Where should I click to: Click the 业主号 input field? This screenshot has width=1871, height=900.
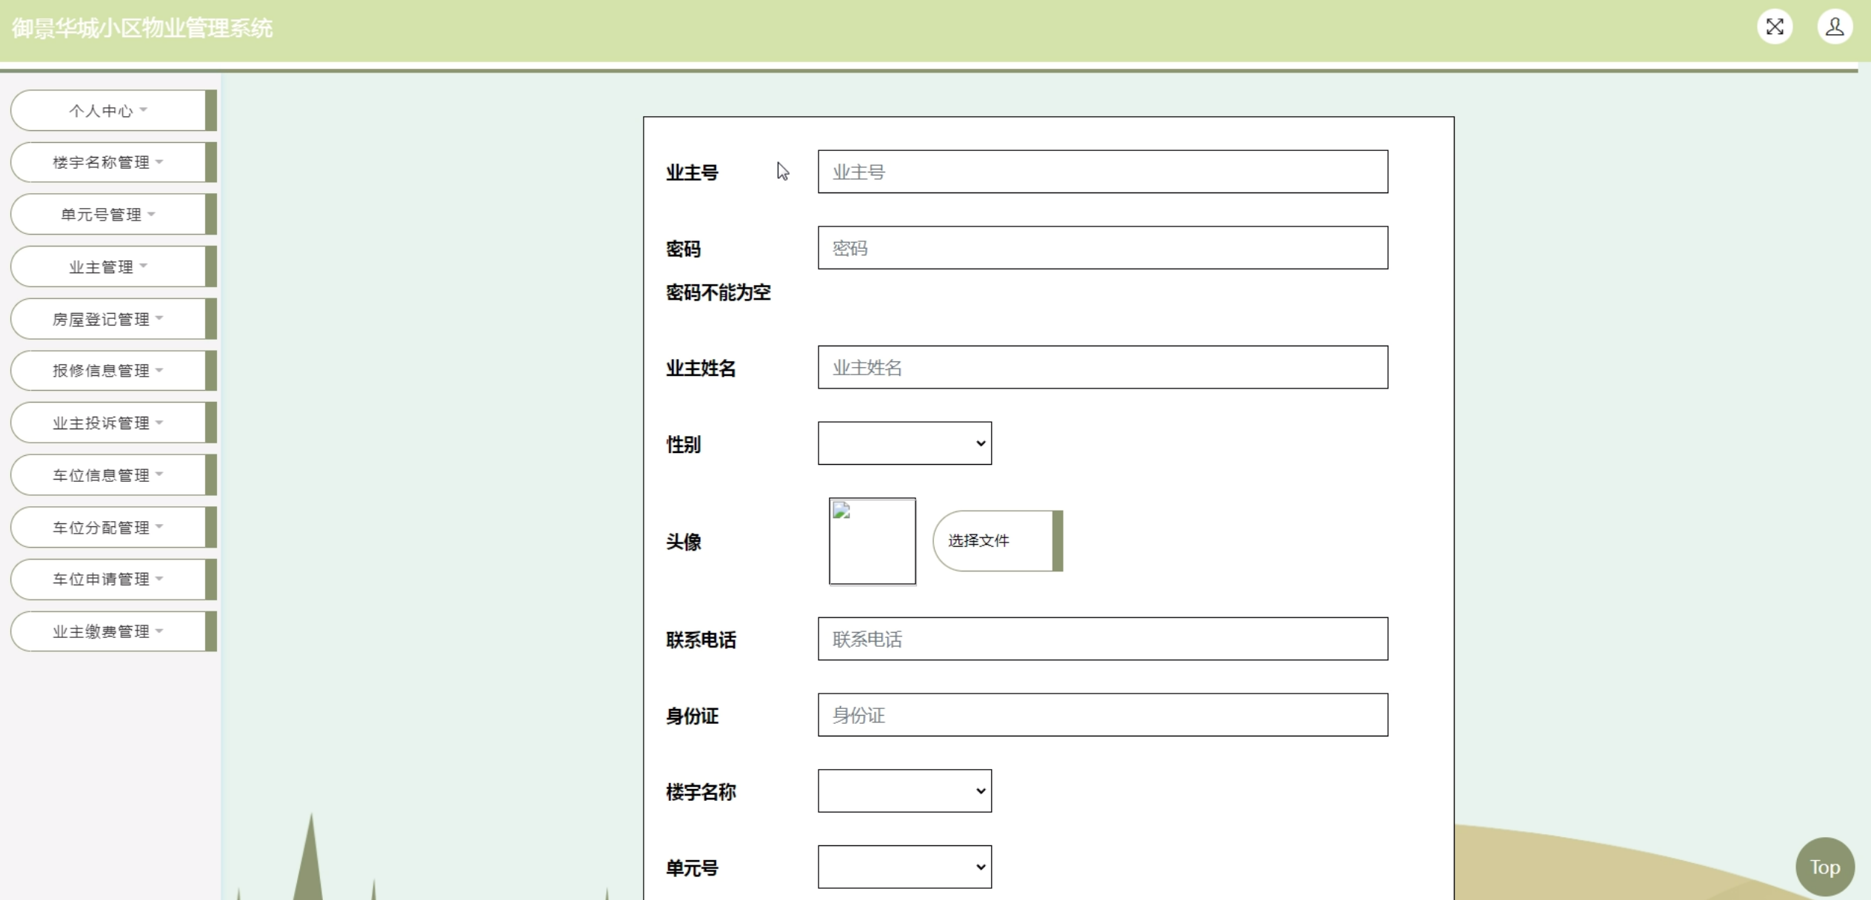pyautogui.click(x=1102, y=172)
